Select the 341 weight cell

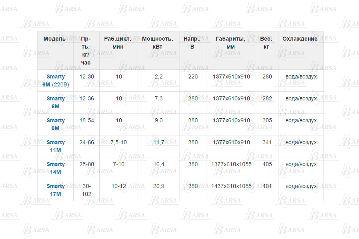click(267, 142)
